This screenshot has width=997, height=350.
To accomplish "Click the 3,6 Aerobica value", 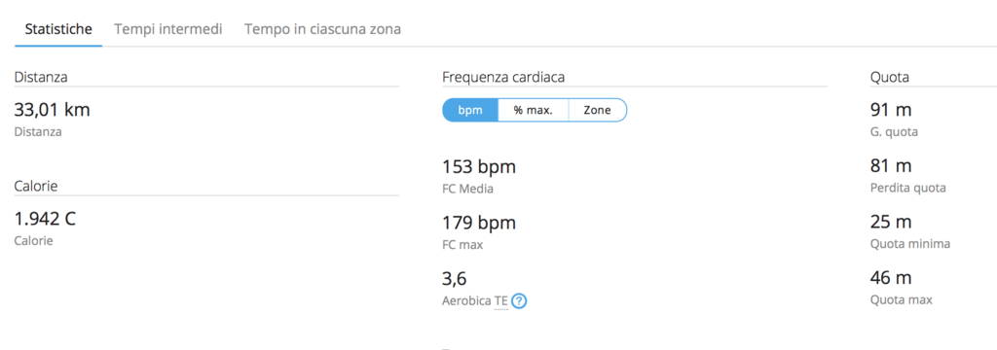I will coord(455,279).
